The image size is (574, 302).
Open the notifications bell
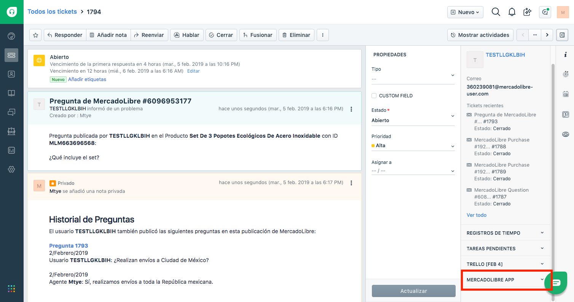(512, 12)
